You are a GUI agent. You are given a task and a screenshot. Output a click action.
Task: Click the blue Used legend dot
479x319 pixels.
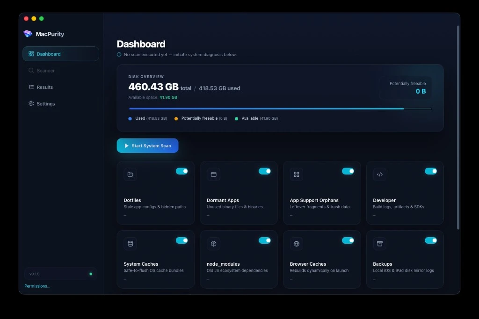click(x=130, y=118)
